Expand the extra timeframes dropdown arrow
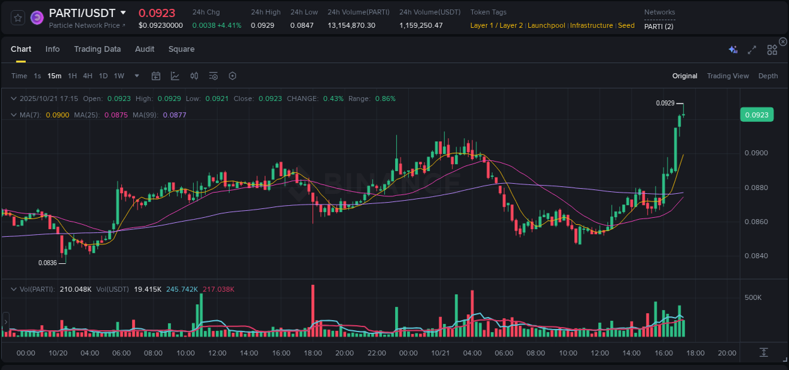The height and width of the screenshot is (370, 789). [136, 76]
